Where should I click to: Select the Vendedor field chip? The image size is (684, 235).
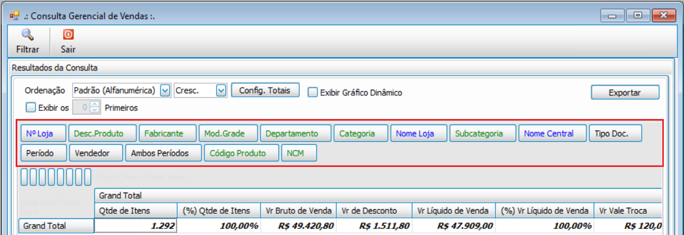point(96,153)
